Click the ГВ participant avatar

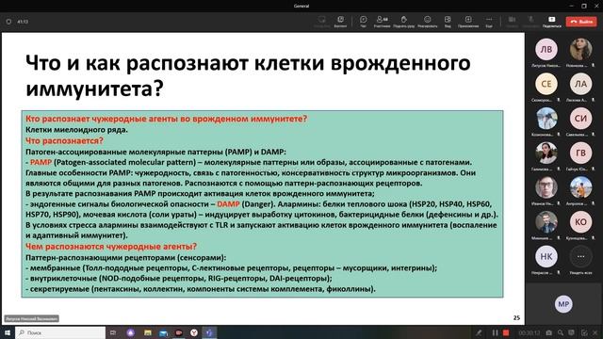(x=580, y=153)
